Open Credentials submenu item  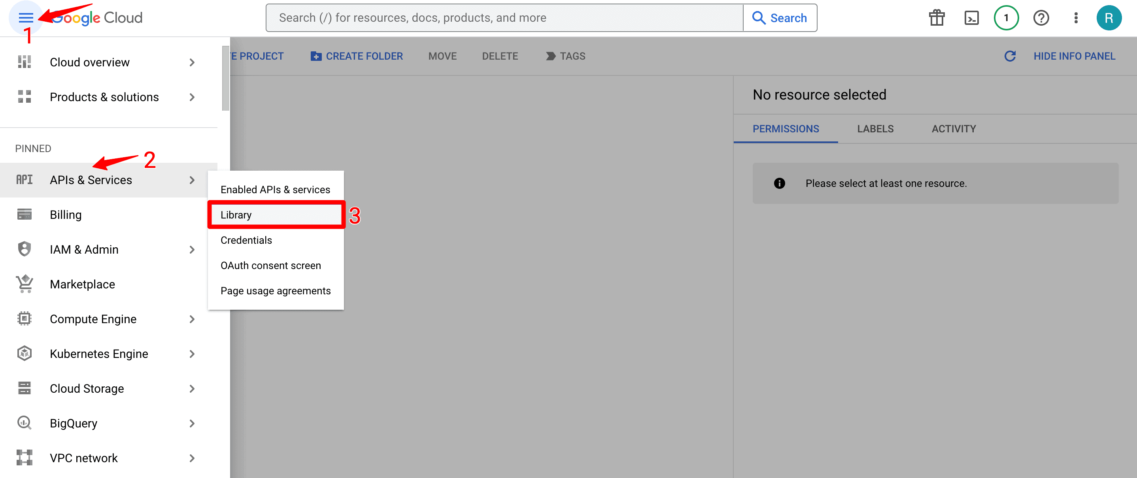pos(276,240)
